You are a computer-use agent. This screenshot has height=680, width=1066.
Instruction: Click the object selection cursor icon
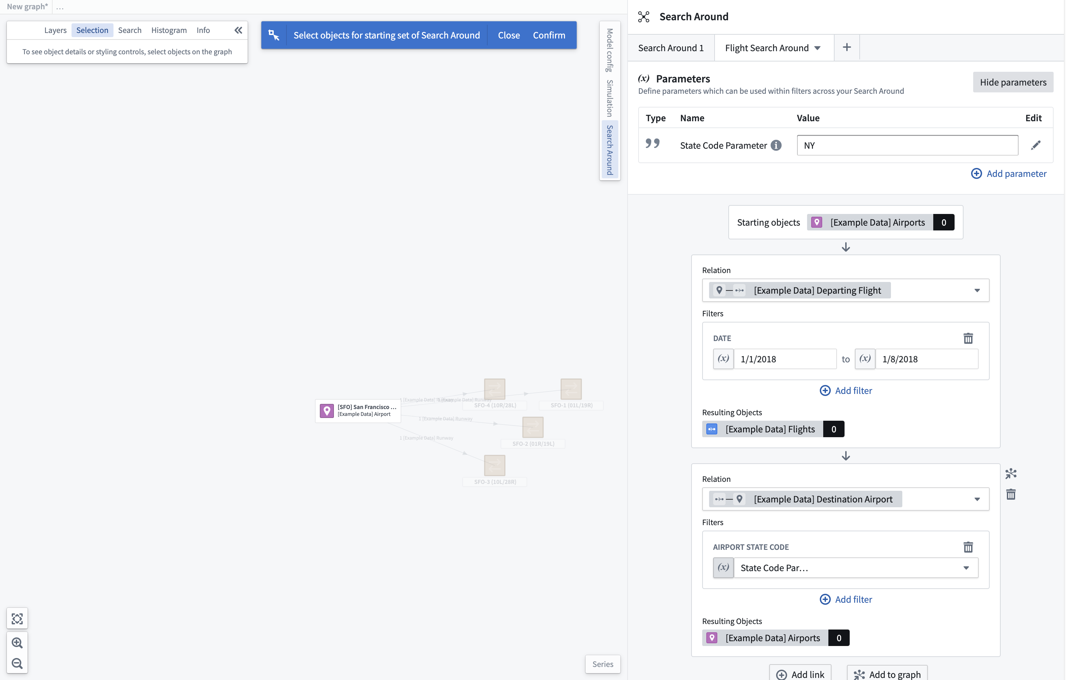274,35
